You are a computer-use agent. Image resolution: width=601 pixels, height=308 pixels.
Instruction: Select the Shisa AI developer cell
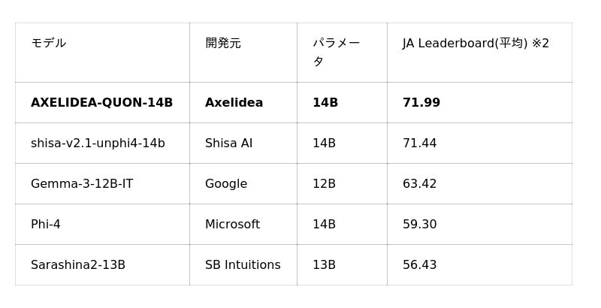[x=228, y=143]
